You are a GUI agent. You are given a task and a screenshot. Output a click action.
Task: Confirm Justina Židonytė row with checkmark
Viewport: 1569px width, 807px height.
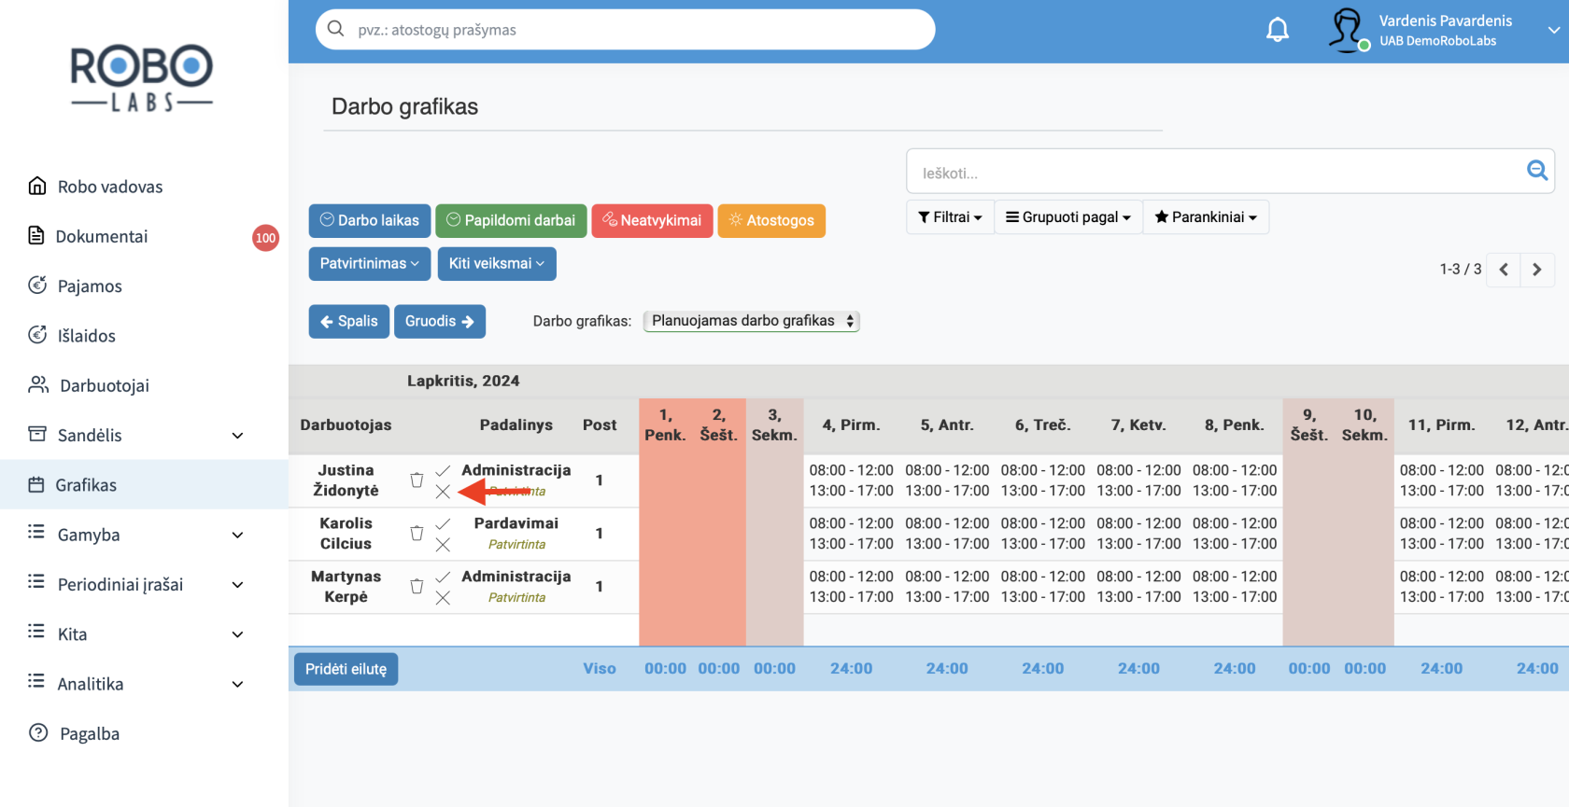pos(443,470)
